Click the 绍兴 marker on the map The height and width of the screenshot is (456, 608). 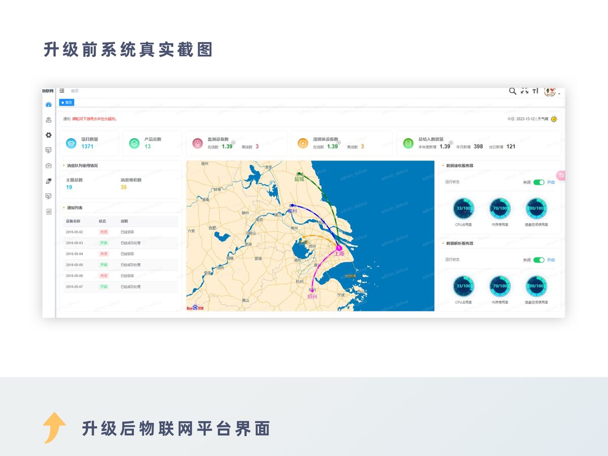[312, 291]
